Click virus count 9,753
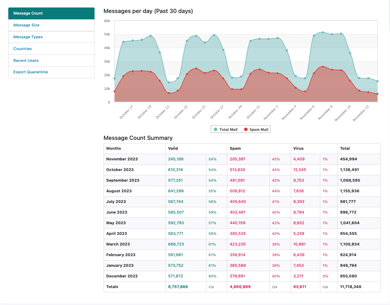 [x=299, y=180]
